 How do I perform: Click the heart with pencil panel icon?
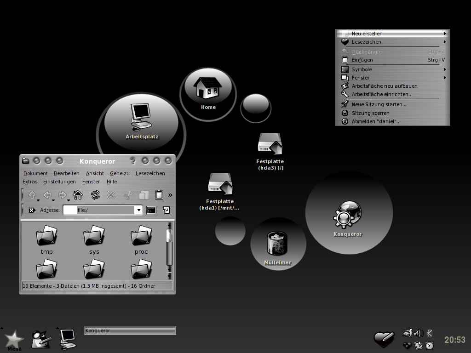click(384, 339)
